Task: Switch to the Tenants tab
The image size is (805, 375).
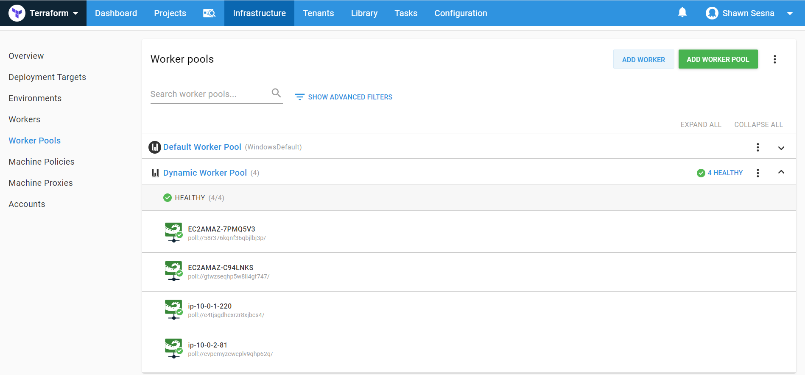Action: pos(318,13)
